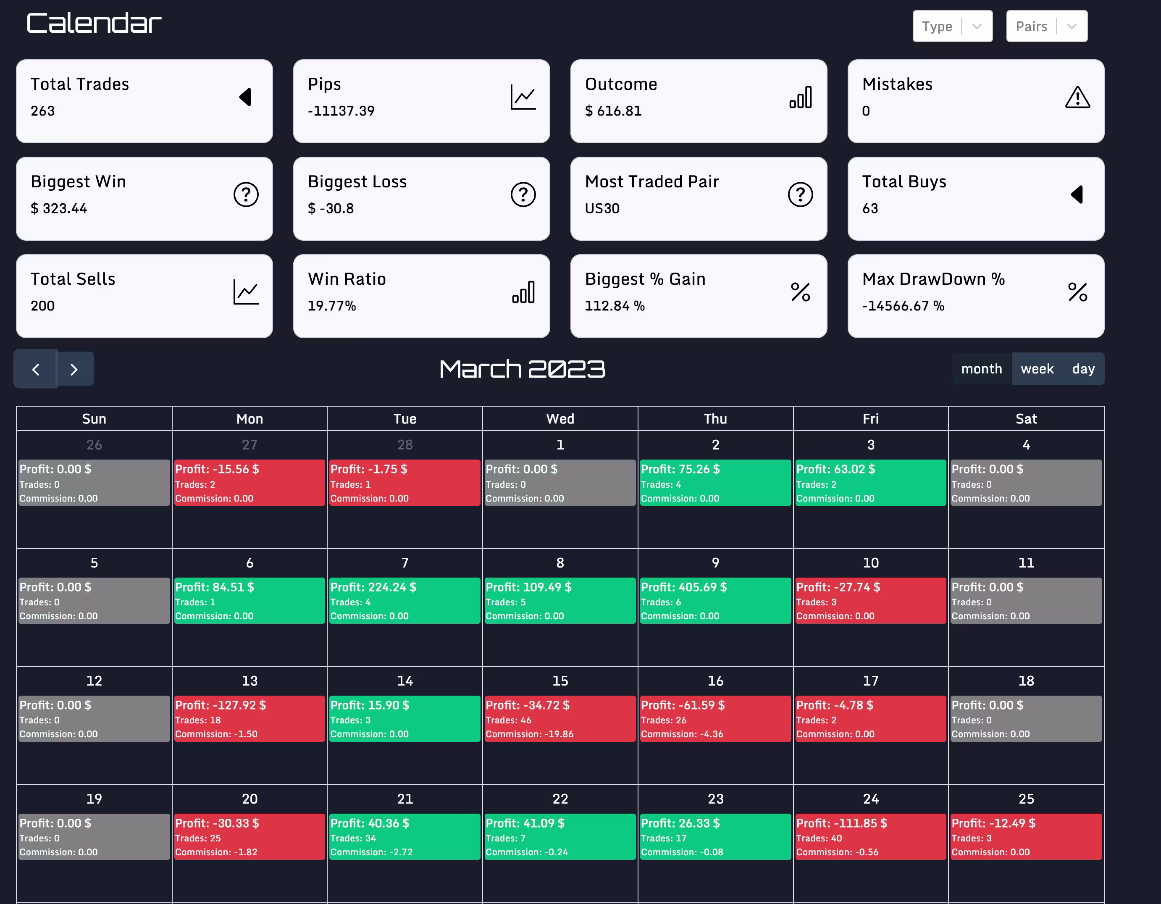Image resolution: width=1161 pixels, height=904 pixels.
Task: Go to next month
Action: pyautogui.click(x=74, y=369)
